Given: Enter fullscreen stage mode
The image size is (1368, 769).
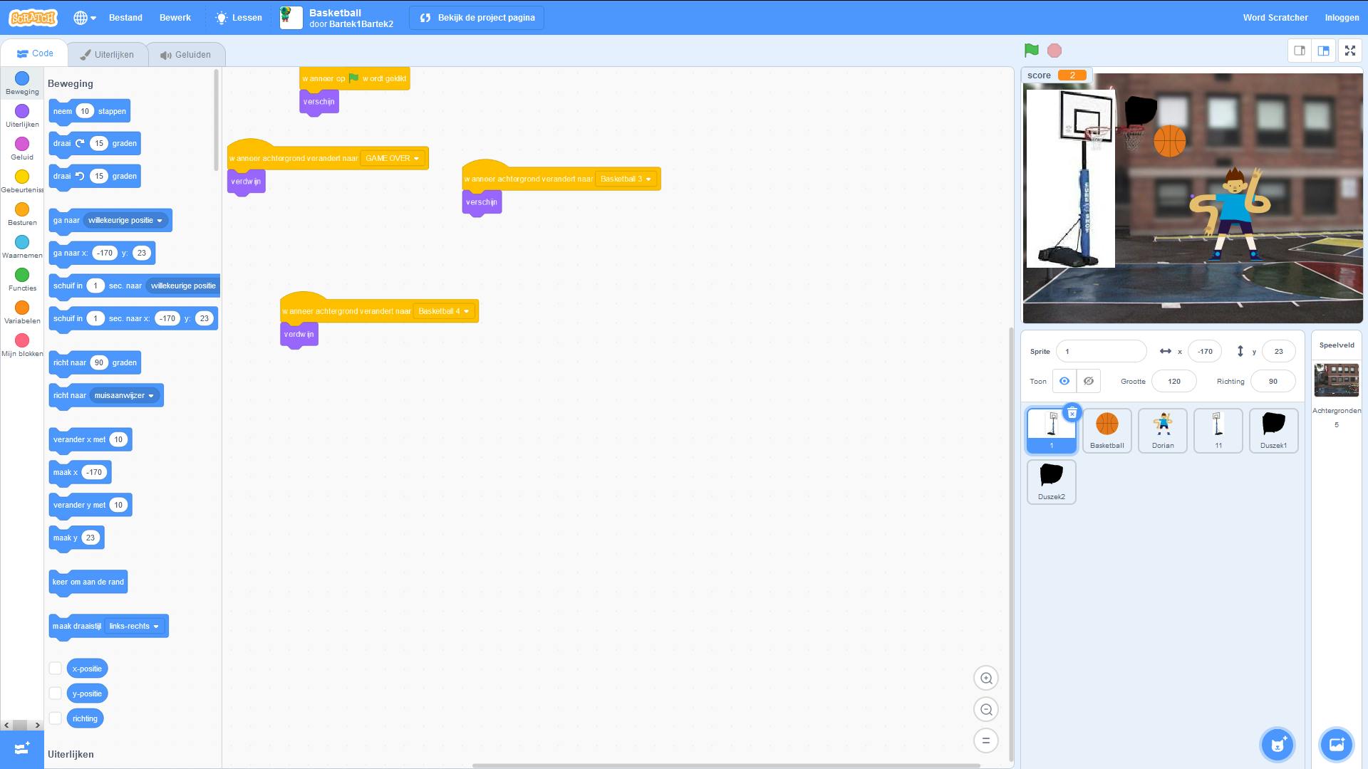Looking at the screenshot, I should click(x=1349, y=51).
